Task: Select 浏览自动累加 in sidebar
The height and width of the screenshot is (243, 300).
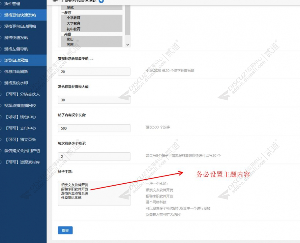Action: pyautogui.click(x=23, y=60)
